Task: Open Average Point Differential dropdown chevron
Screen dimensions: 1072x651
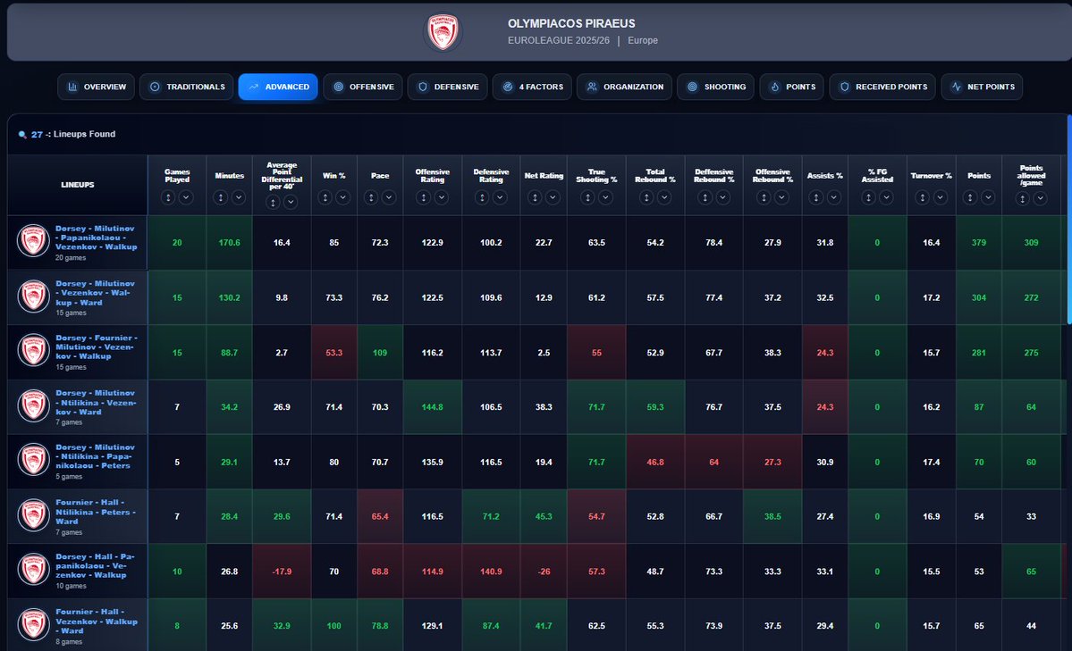Action: pyautogui.click(x=291, y=202)
